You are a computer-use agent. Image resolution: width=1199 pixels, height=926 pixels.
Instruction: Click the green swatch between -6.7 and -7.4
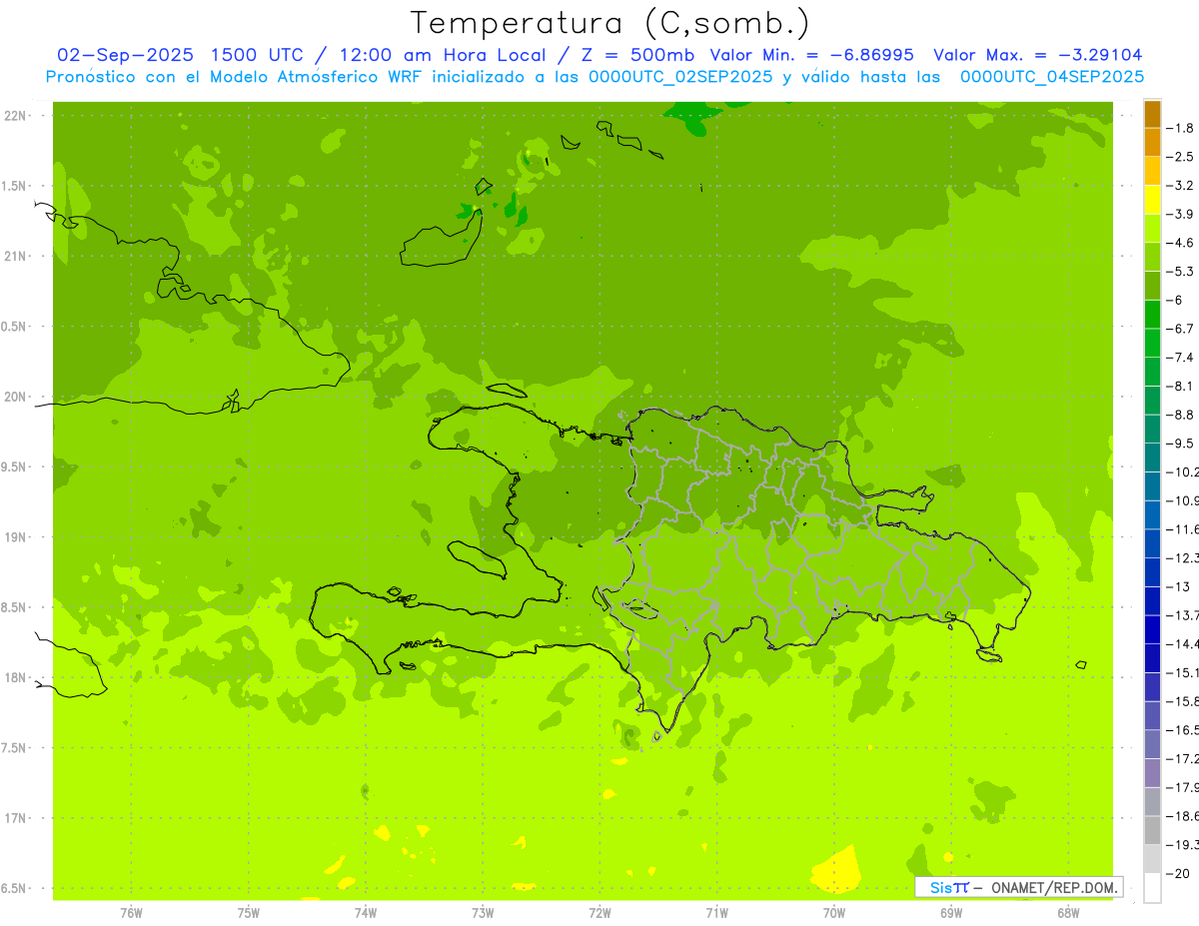pos(1152,343)
